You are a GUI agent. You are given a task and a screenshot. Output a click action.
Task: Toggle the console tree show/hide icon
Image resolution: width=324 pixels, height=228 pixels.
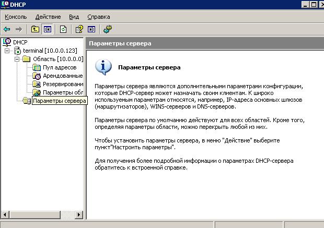pyautogui.click(x=47, y=29)
